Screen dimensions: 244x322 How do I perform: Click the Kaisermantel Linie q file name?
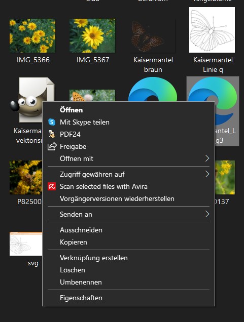point(213,65)
